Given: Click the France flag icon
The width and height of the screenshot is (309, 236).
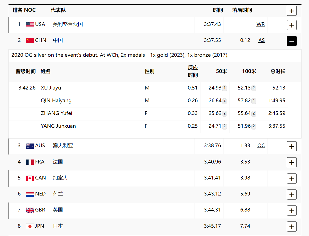Looking at the screenshot, I should (x=30, y=162).
